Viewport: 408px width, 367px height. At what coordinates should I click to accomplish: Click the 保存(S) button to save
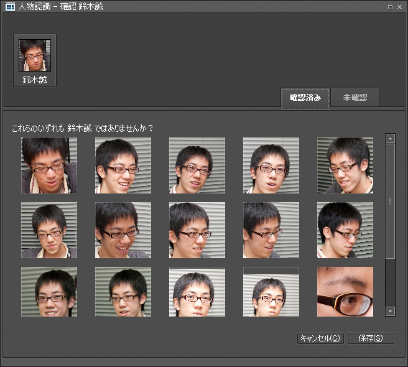coord(371,338)
